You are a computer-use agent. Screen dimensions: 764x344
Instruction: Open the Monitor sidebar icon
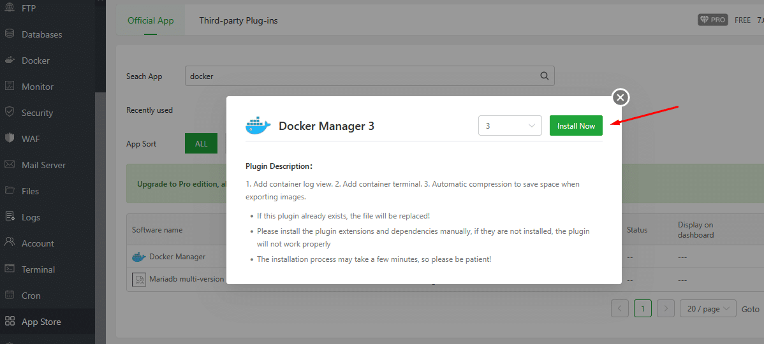pos(10,86)
